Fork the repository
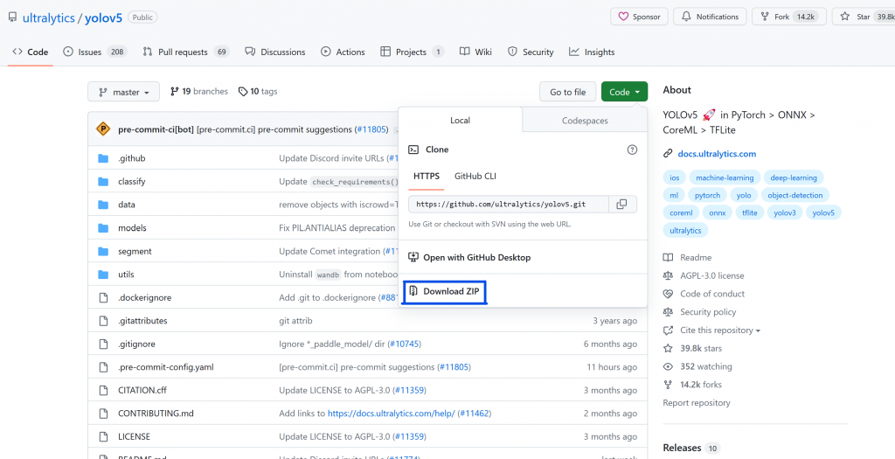Viewport: 895px width, 459px height. pyautogui.click(x=789, y=17)
